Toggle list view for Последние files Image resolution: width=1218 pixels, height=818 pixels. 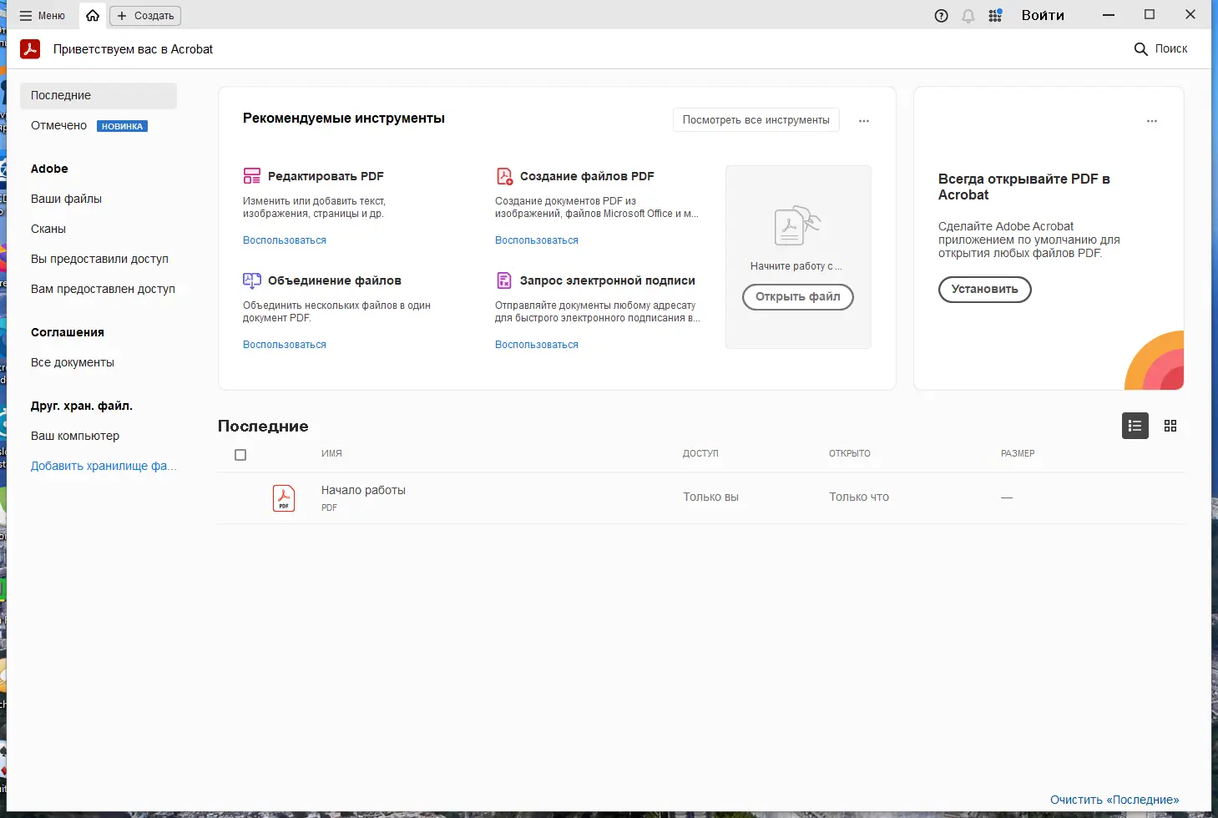coord(1135,426)
